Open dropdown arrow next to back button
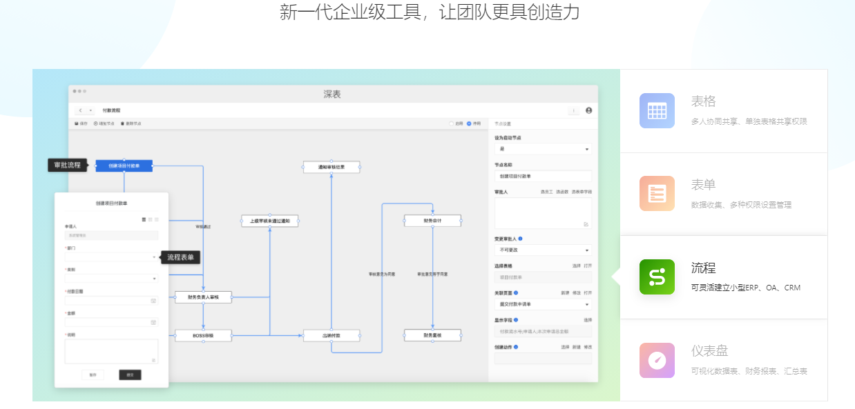Screen dimensions: 855x409 (x=90, y=110)
